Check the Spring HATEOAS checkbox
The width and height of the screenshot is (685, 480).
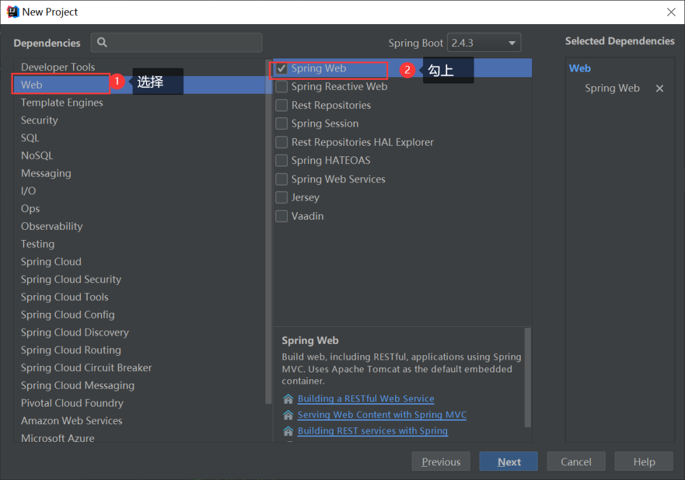[282, 160]
